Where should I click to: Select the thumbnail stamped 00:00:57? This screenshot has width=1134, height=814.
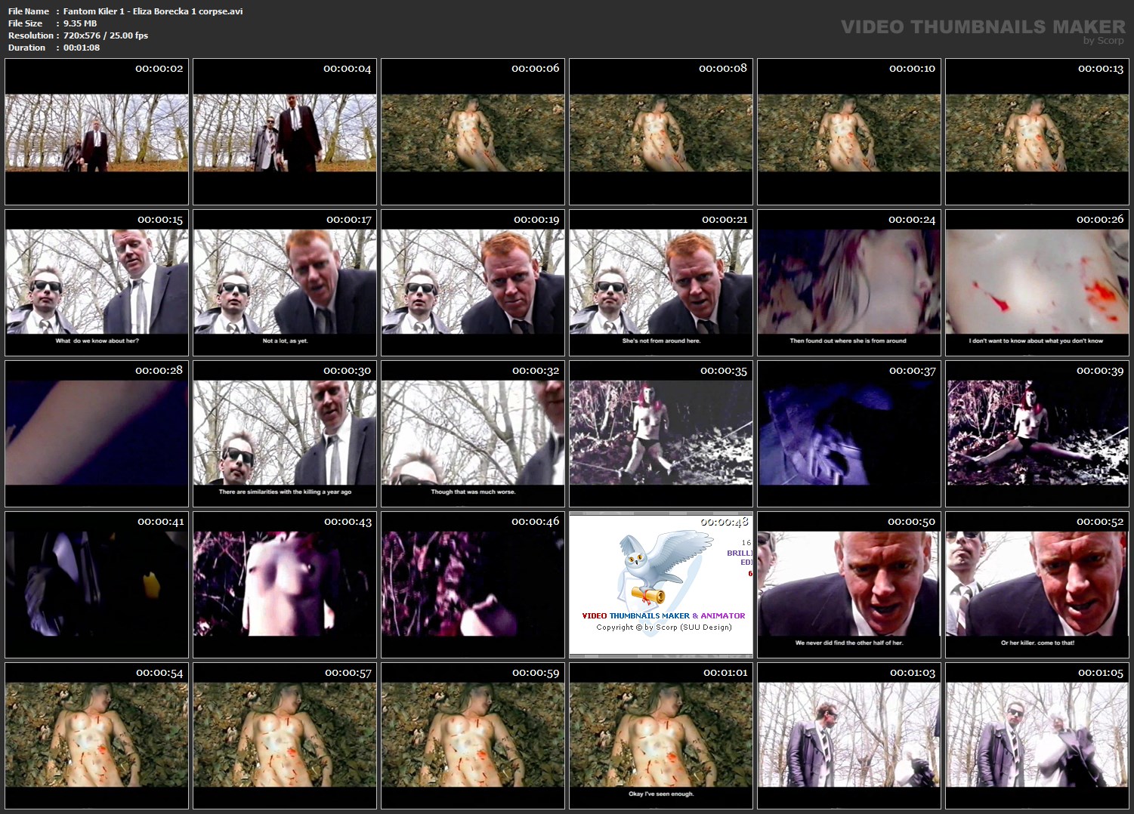coord(285,736)
